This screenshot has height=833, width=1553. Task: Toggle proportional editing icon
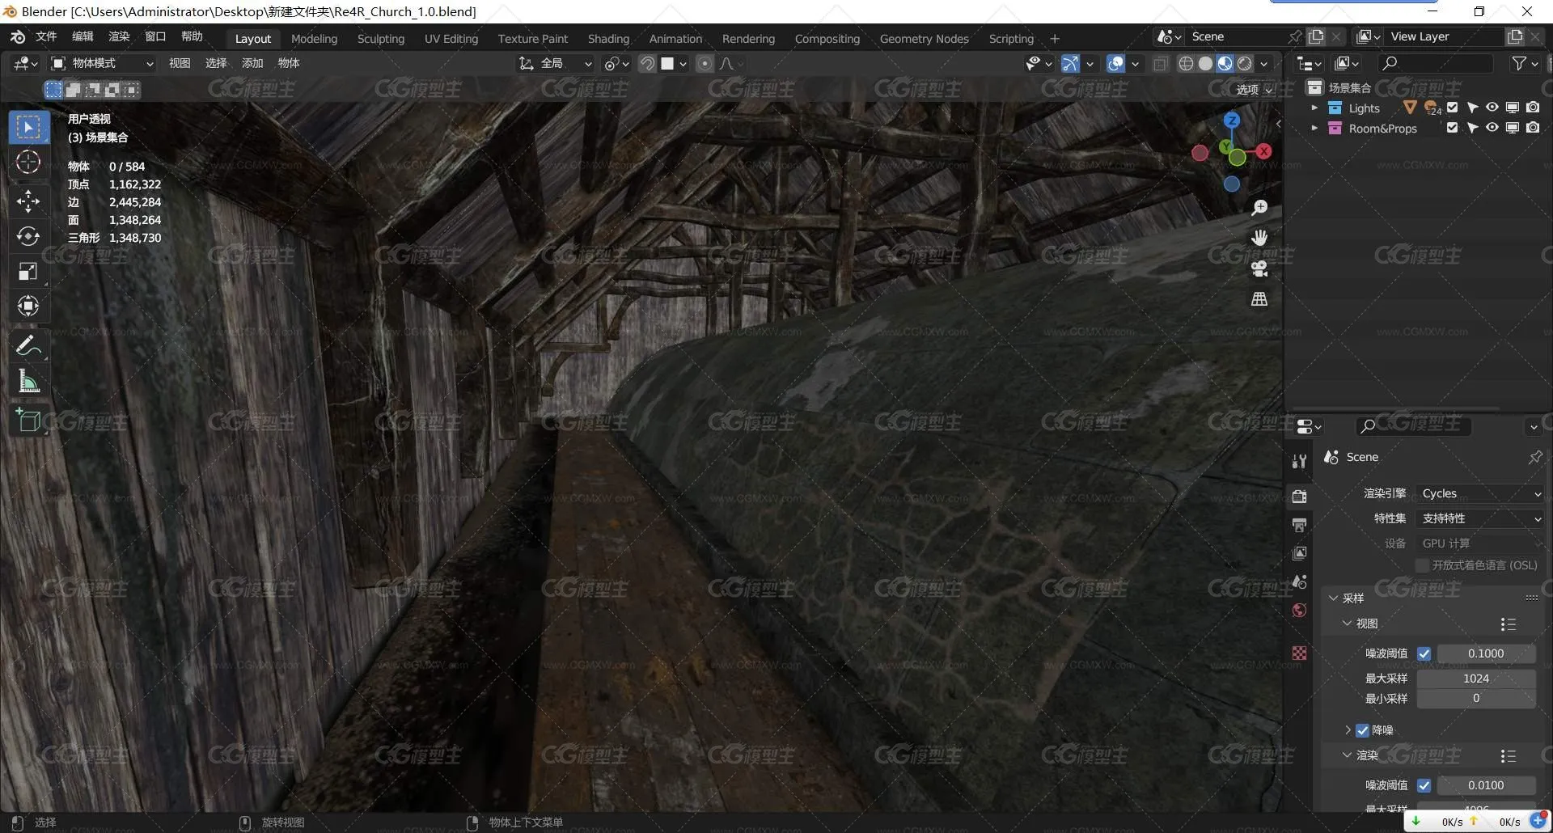point(705,64)
